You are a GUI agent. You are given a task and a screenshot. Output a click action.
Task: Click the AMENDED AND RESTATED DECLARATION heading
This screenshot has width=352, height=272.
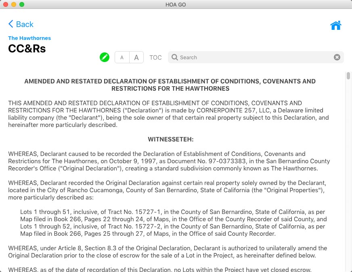click(x=170, y=85)
